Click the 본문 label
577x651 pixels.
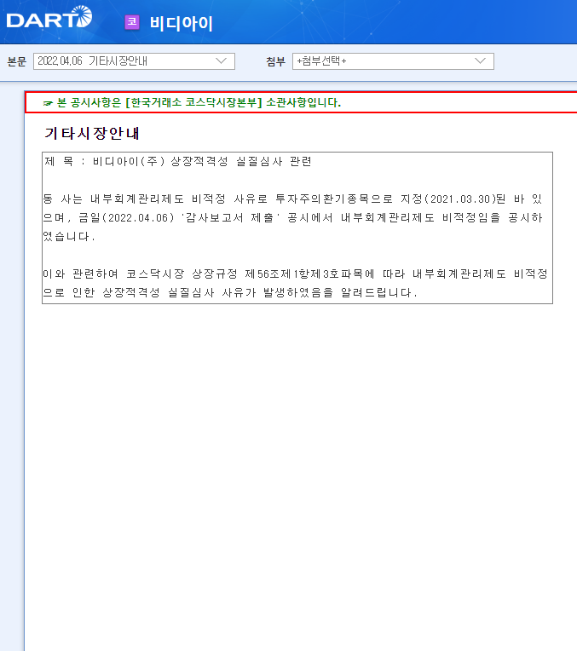[16, 61]
